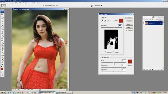Select the Marquee tool
This screenshot has height=94, width=168.
tap(2, 17)
